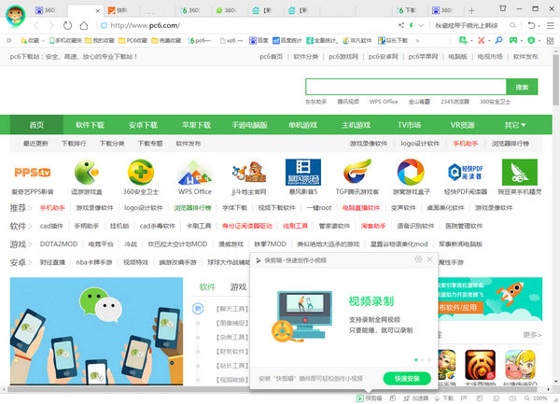Click the green gamepad extension icon
The height and width of the screenshot is (404, 560).
click(513, 40)
